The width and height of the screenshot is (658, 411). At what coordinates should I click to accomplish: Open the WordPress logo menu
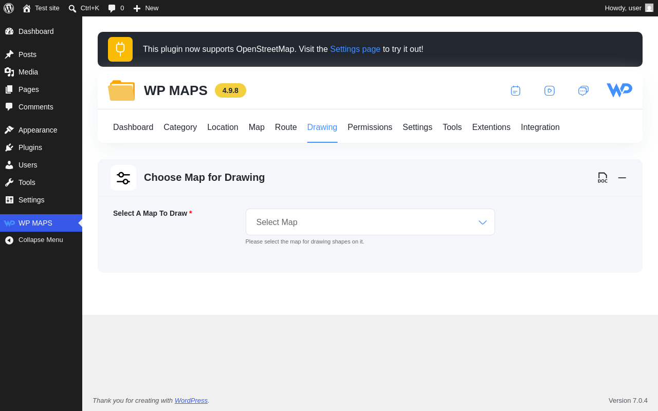[x=9, y=8]
